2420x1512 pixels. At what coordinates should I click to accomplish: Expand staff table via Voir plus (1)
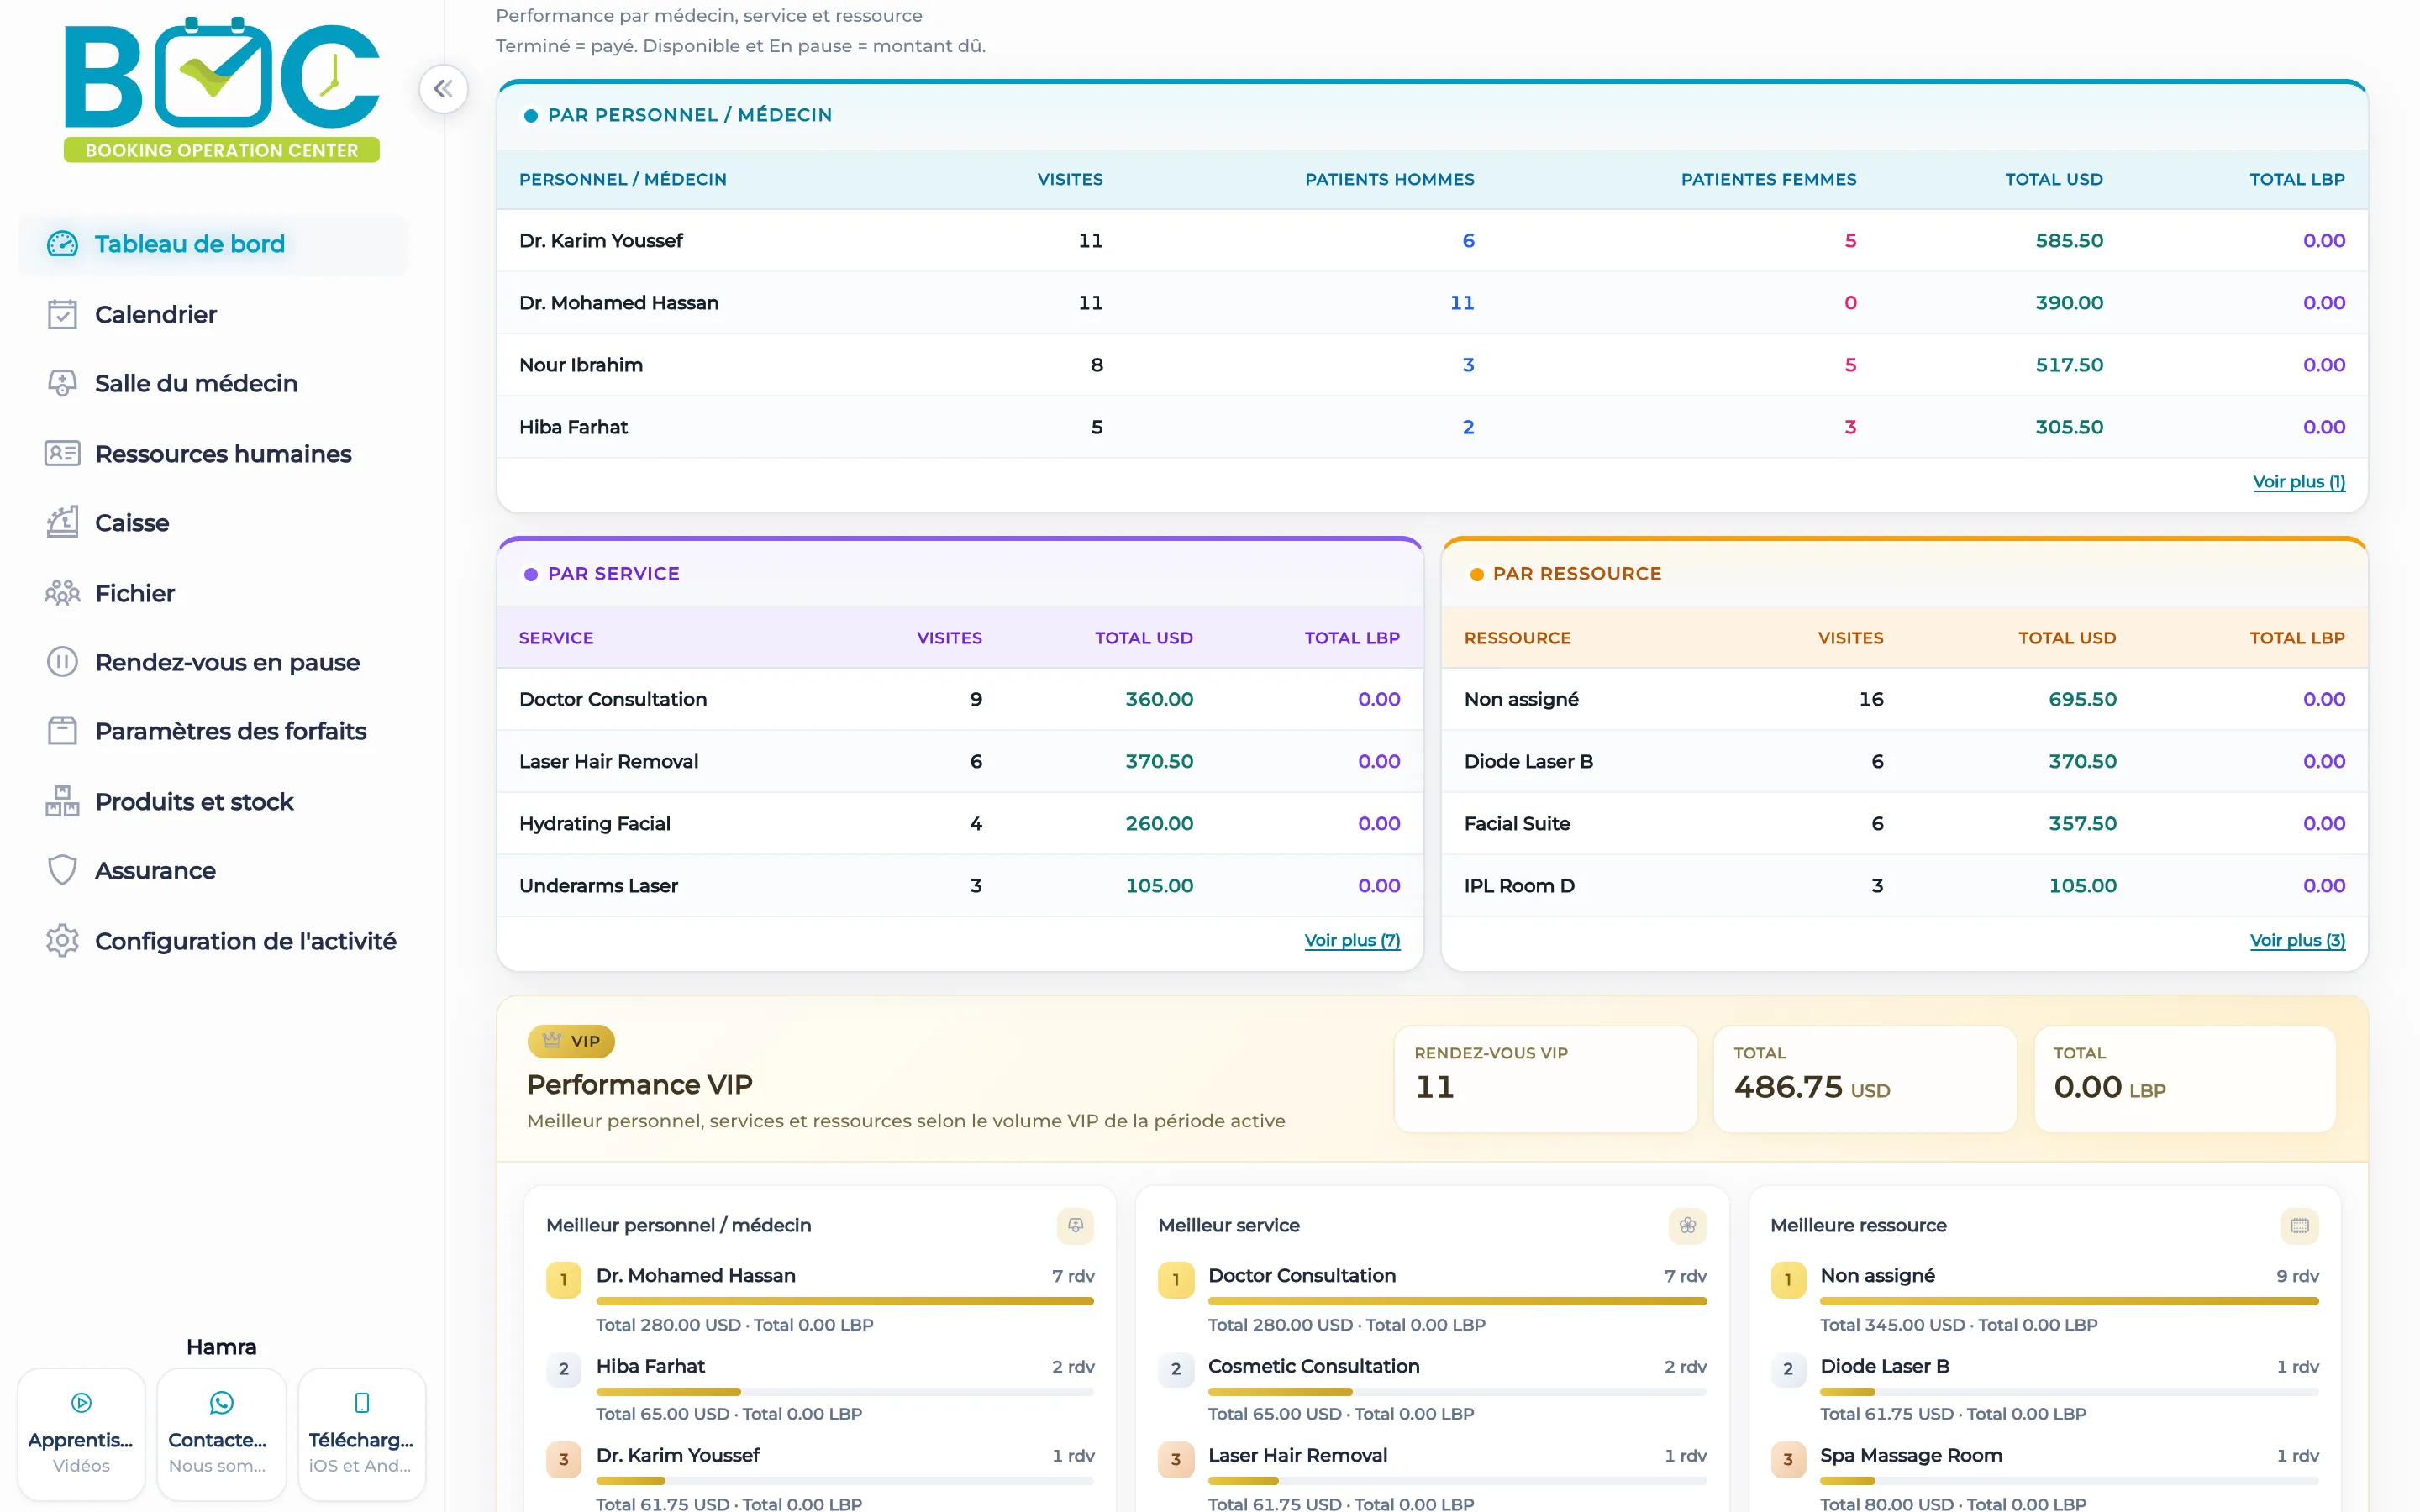2298,481
